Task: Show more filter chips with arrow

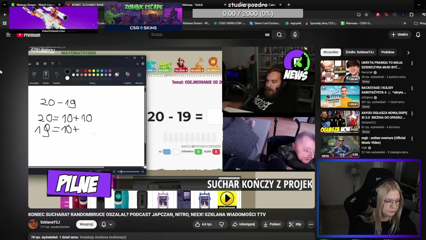Action: [x=408, y=52]
